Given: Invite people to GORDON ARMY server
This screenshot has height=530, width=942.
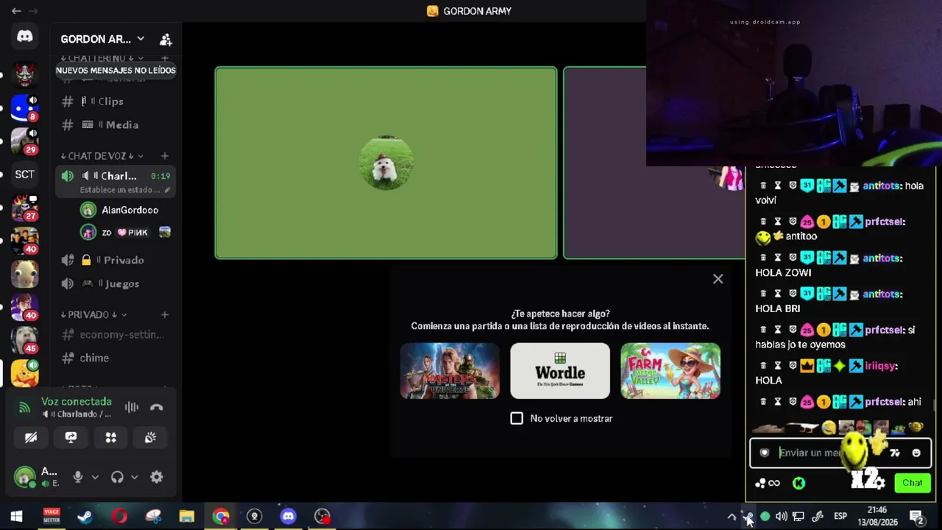Looking at the screenshot, I should click(x=166, y=39).
